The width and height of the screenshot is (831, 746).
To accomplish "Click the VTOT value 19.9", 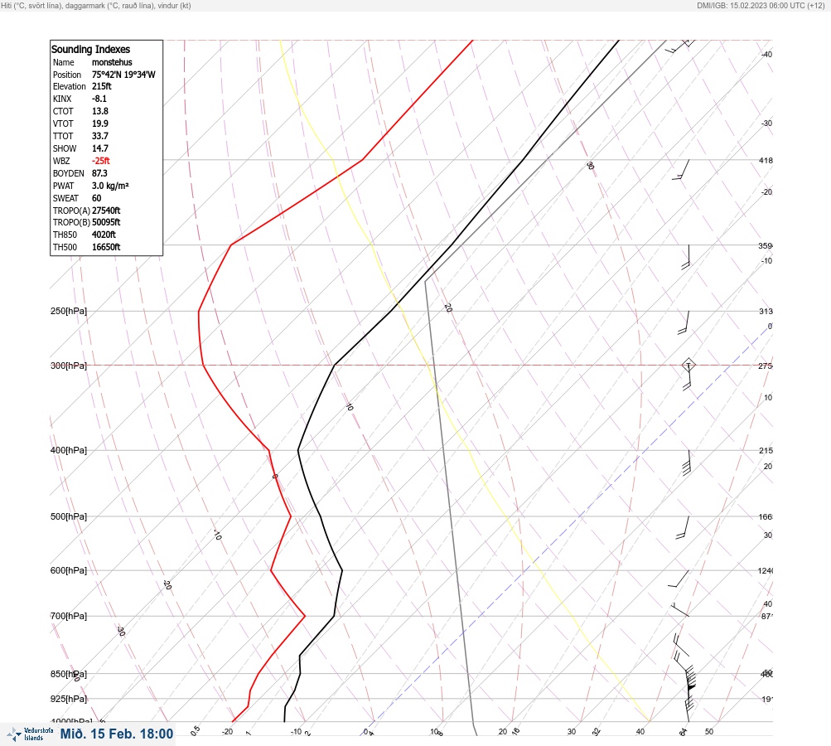I will click(x=99, y=124).
